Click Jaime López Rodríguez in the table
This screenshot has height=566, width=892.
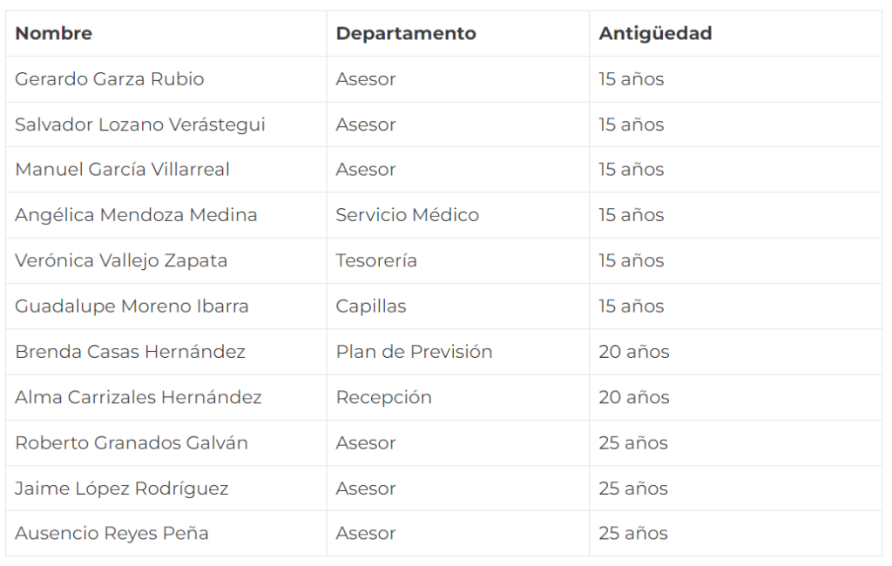[x=122, y=489]
